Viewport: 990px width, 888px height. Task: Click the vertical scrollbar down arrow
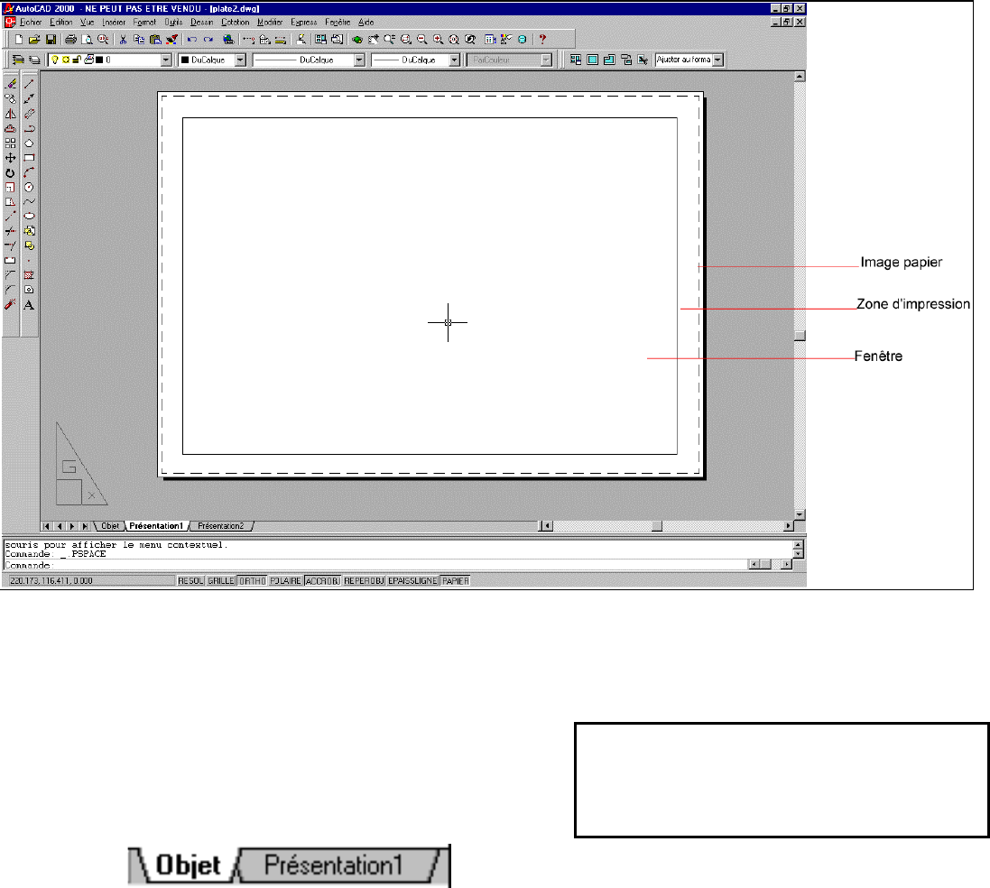799,513
